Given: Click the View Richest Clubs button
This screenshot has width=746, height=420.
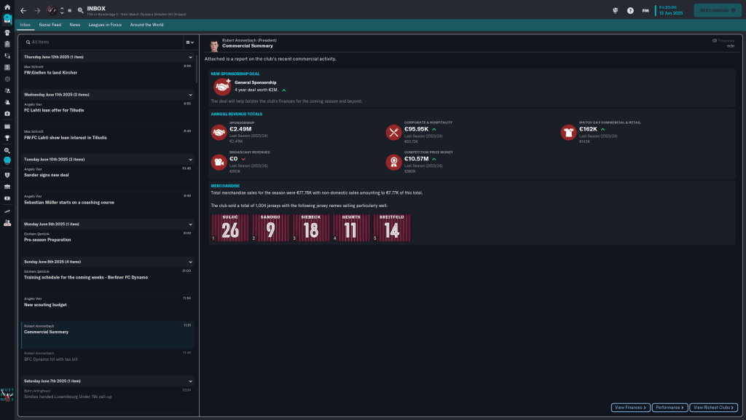Looking at the screenshot, I should (714, 408).
